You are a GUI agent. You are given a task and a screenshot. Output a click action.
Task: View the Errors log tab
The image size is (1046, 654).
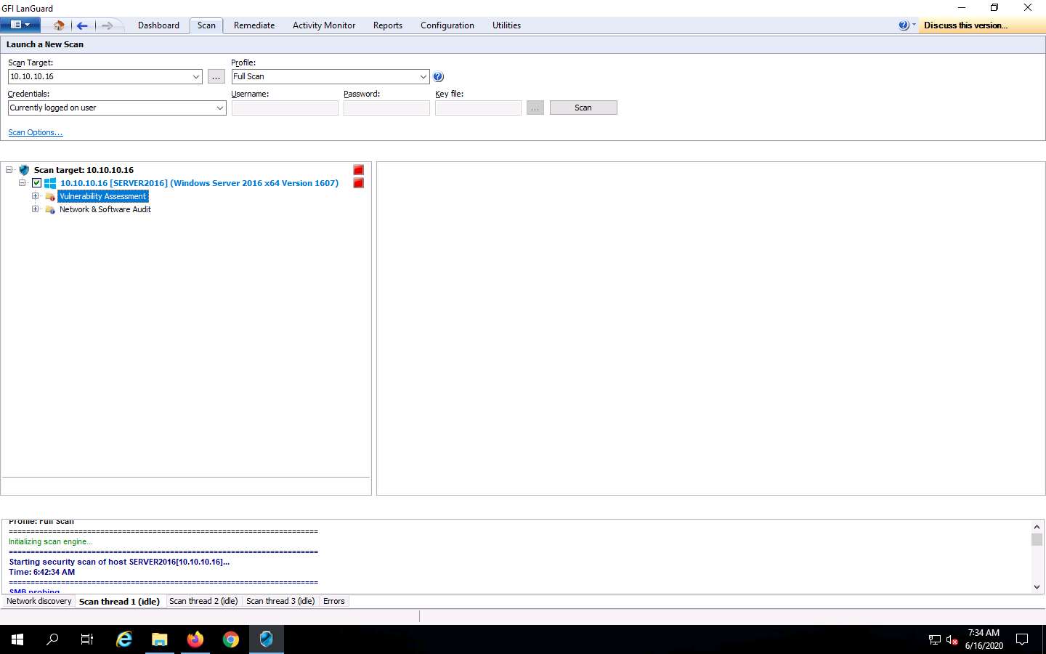click(x=334, y=601)
